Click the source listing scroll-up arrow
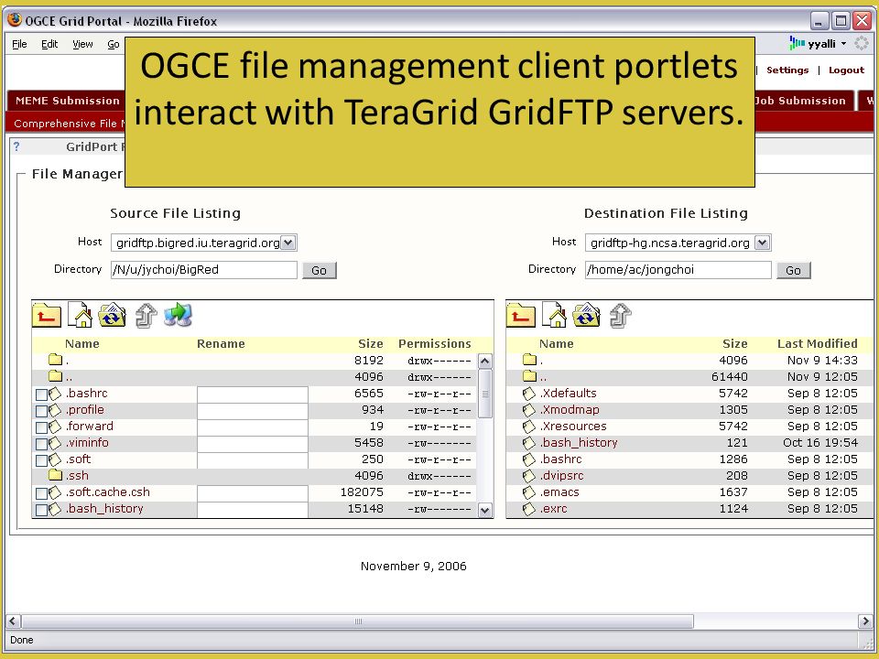879x659 pixels. pyautogui.click(x=485, y=361)
